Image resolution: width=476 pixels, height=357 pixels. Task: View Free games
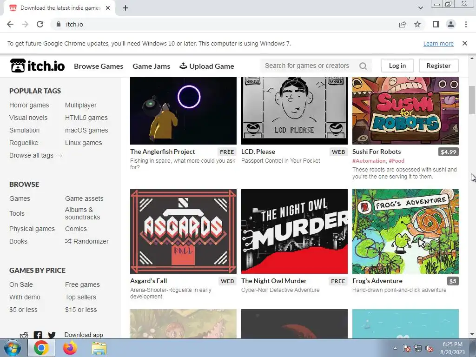(82, 285)
